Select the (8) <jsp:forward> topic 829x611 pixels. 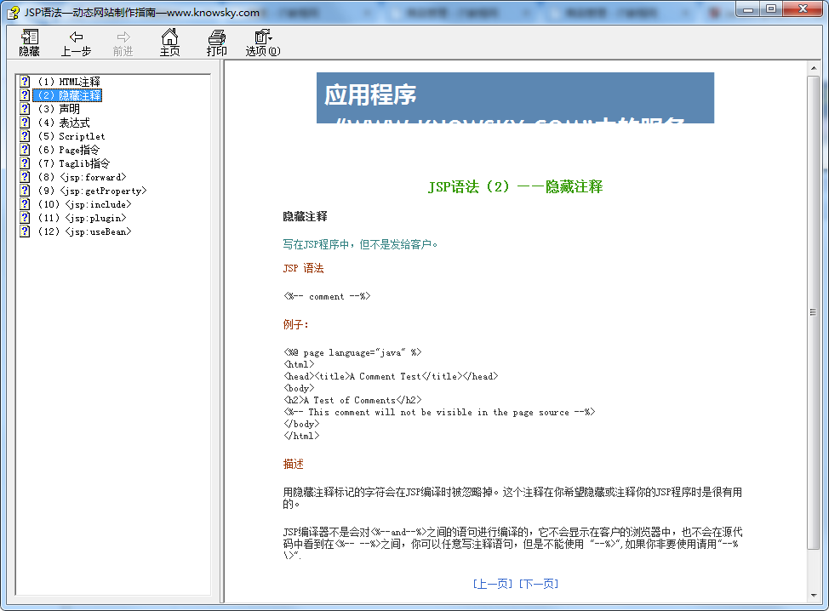(82, 177)
